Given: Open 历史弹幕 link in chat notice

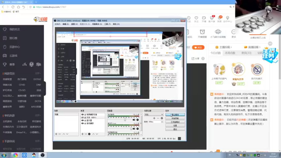Looking at the screenshot, I should [x=241, y=120].
